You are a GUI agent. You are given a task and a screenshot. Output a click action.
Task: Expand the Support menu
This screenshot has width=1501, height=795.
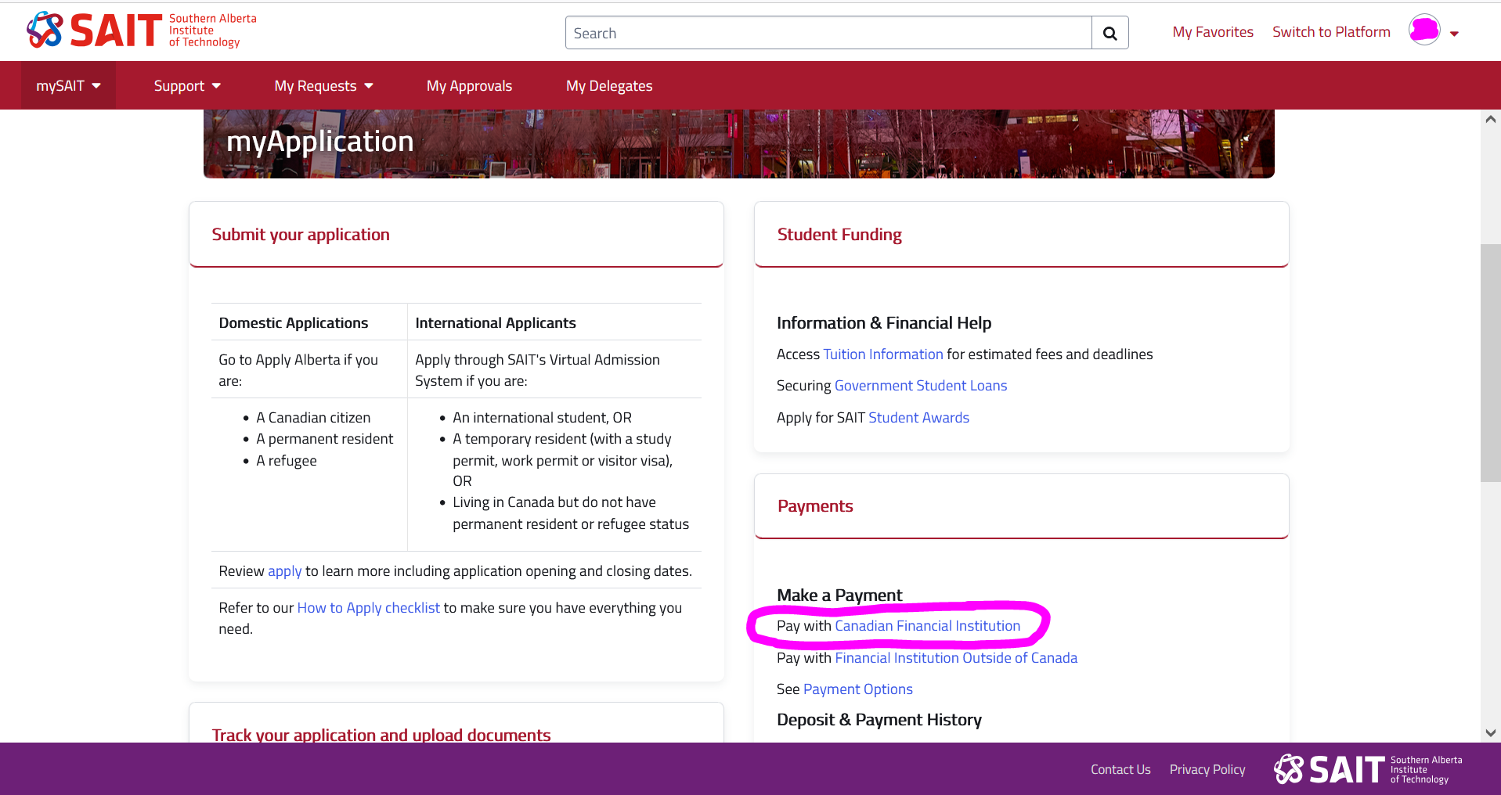[187, 86]
